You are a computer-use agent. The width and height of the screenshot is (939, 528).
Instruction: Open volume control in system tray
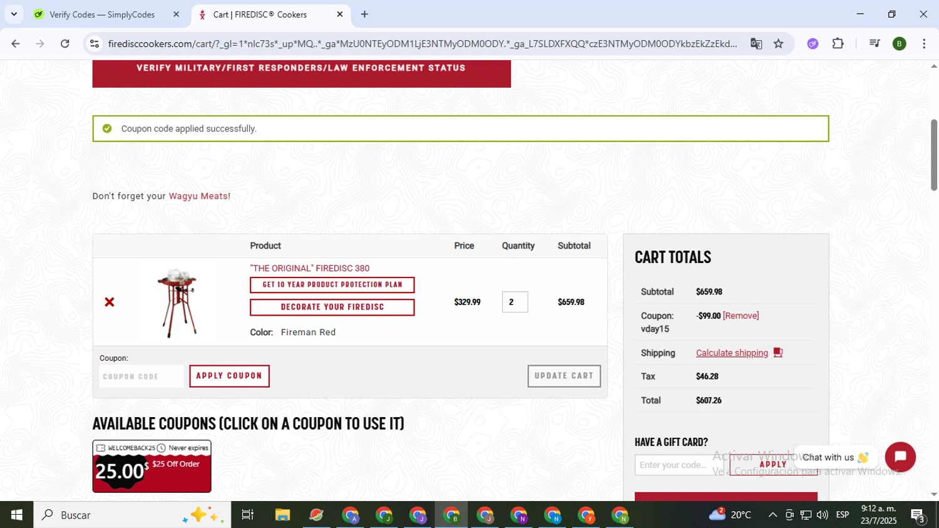coord(823,515)
